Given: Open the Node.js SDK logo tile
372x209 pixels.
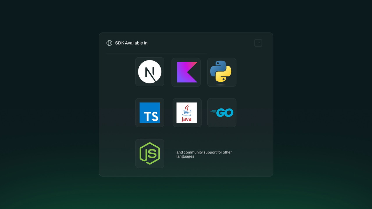Looking at the screenshot, I should tap(150, 153).
